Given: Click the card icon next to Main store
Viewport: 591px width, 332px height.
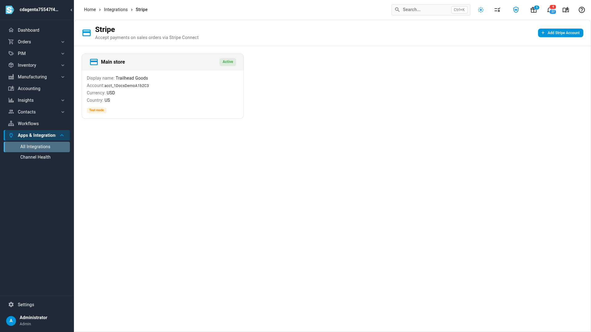Looking at the screenshot, I should coord(94,62).
